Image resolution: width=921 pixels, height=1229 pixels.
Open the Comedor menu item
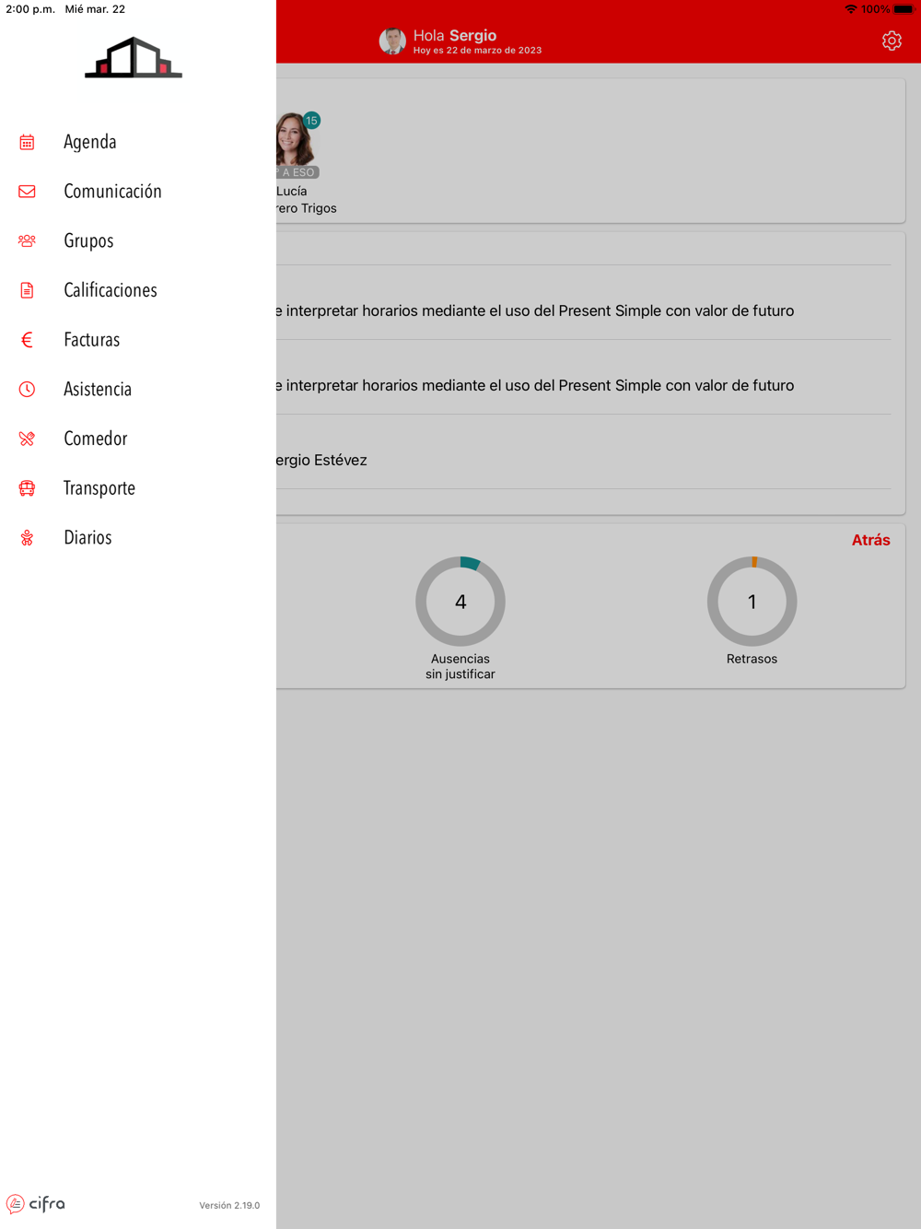point(138,439)
